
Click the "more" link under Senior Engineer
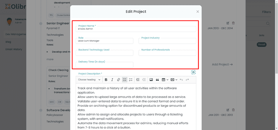pyautogui.click(x=50, y=59)
